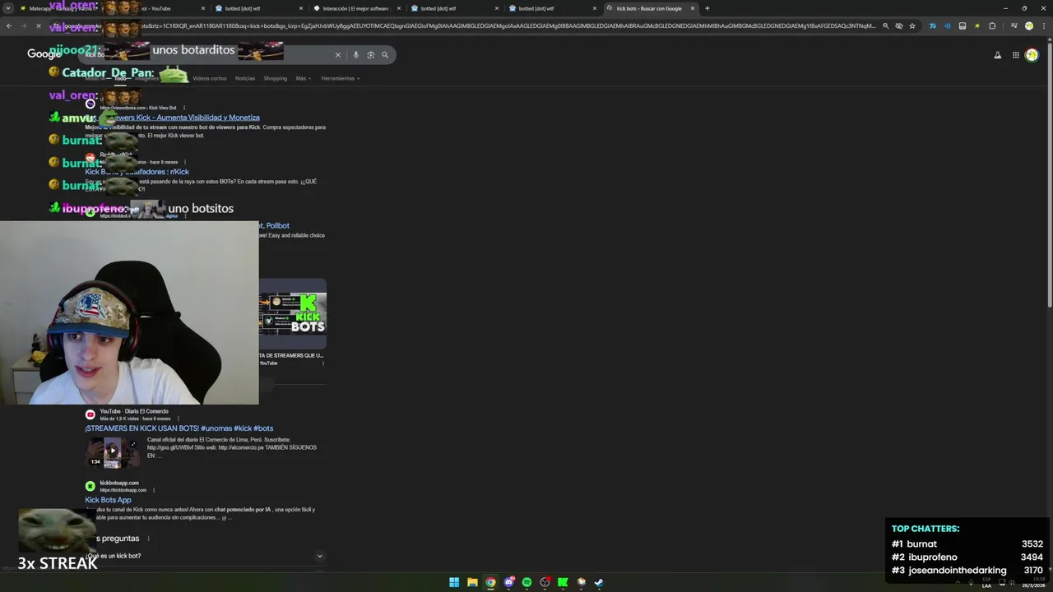Open the Chrome three-dot menu
Image resolution: width=1053 pixels, height=592 pixels.
pos(1042,25)
